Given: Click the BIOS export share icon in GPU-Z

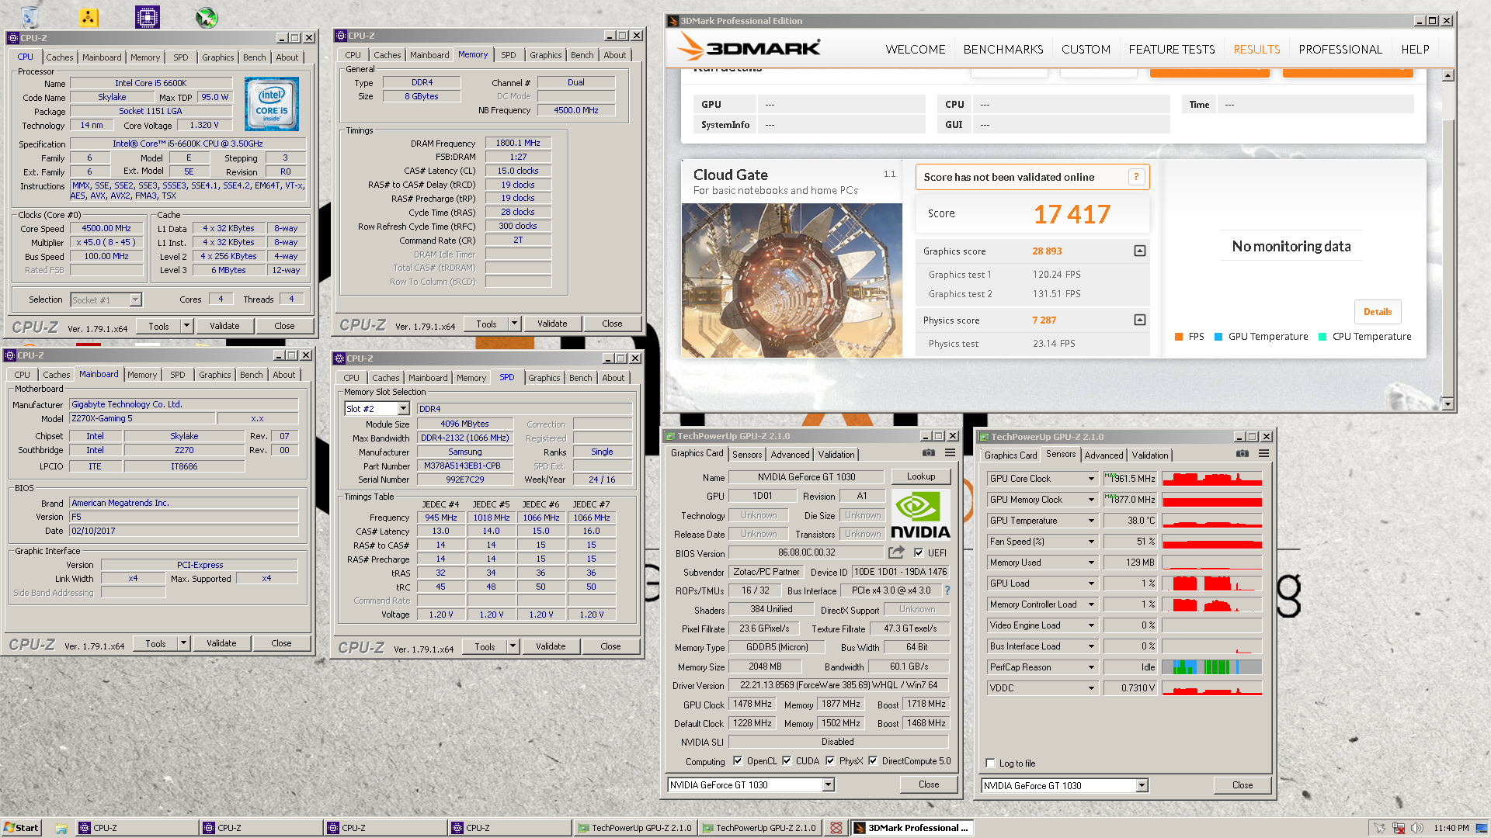Looking at the screenshot, I should (896, 552).
